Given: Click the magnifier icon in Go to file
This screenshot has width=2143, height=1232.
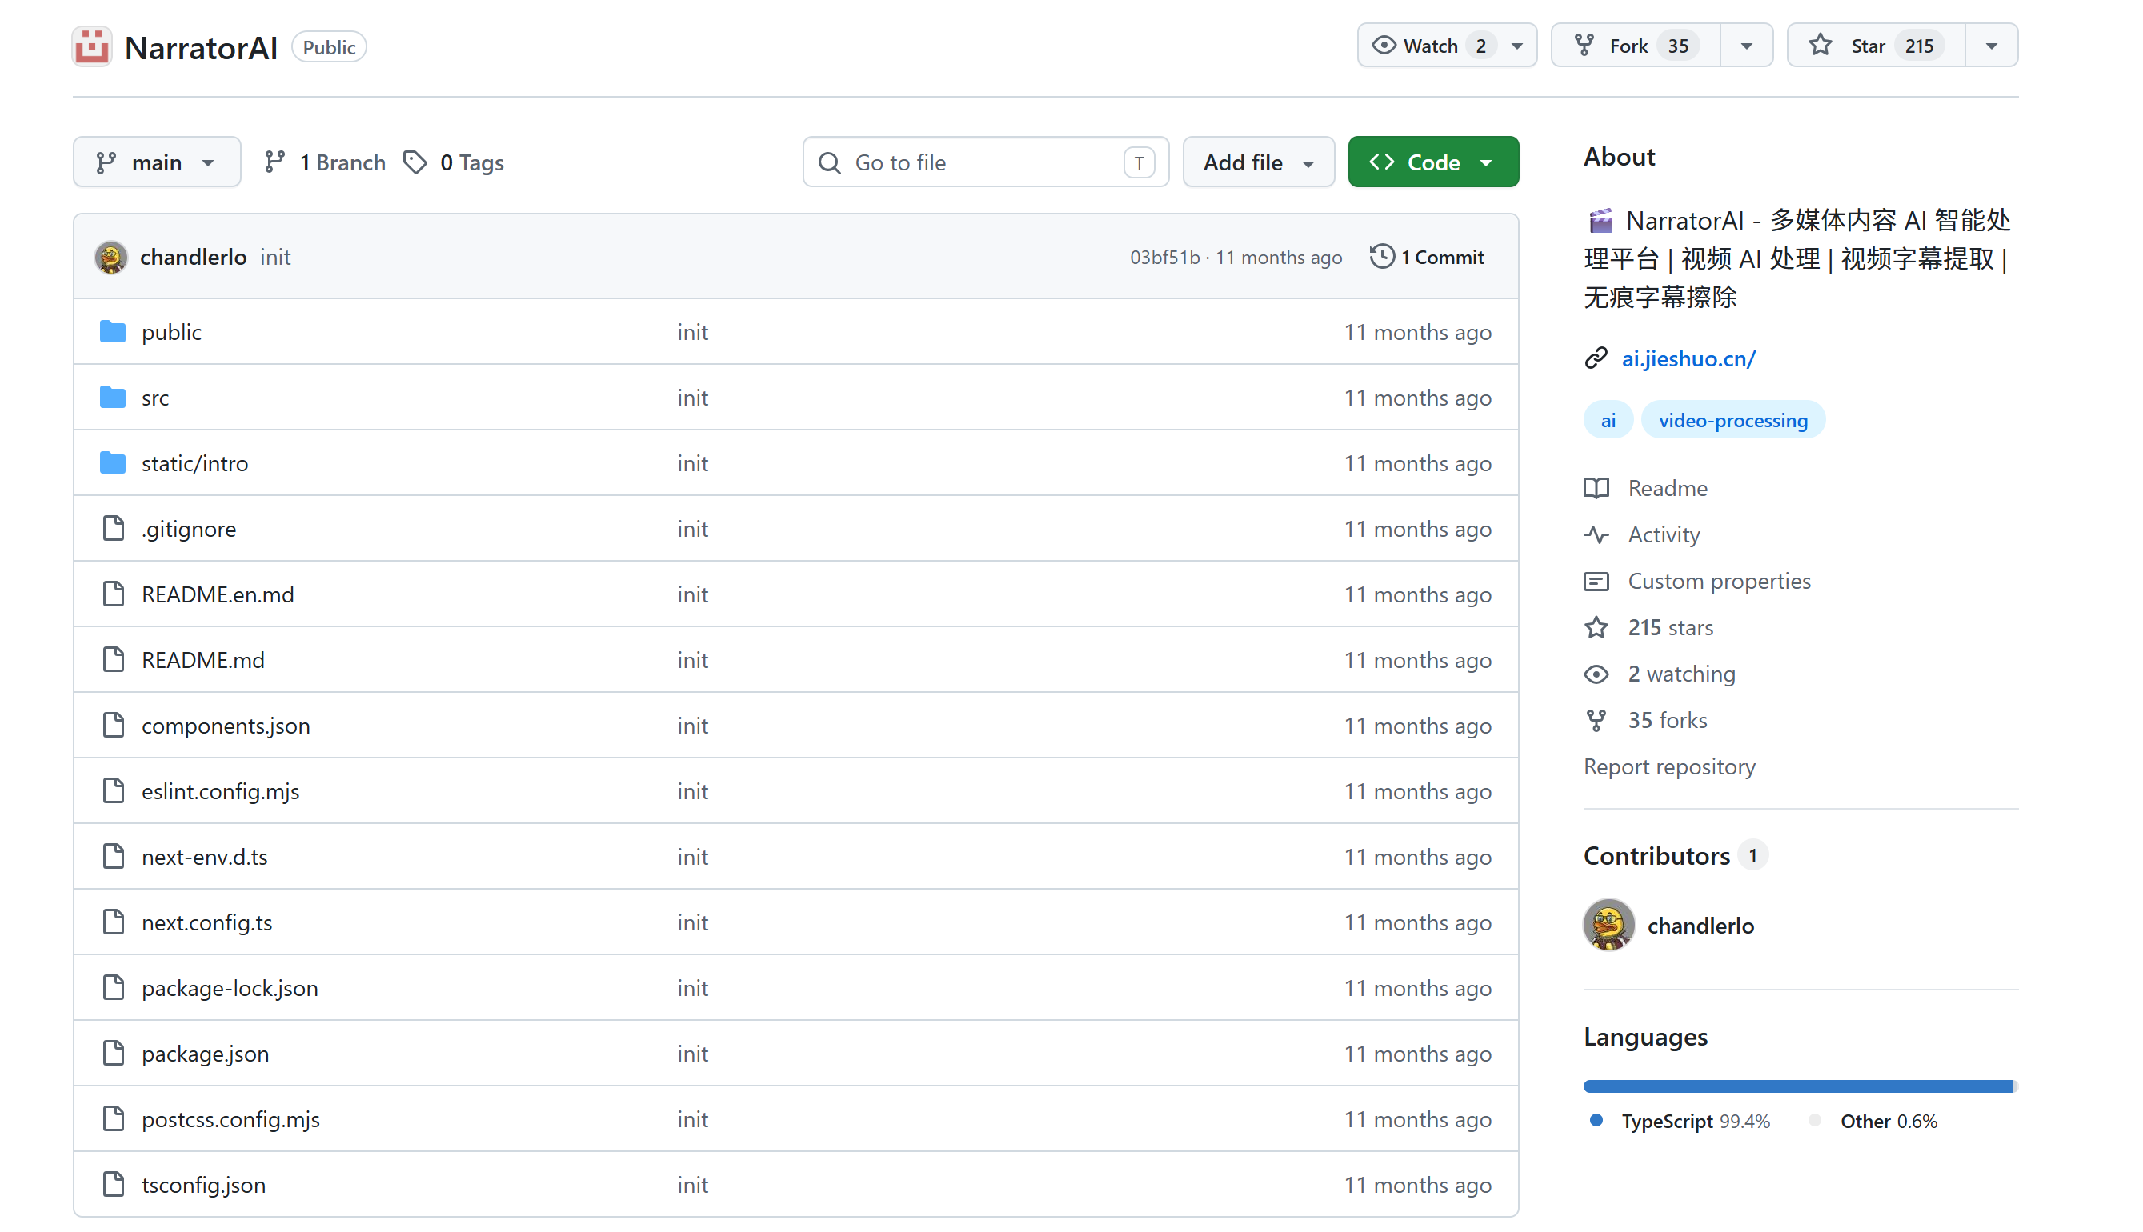Looking at the screenshot, I should (x=831, y=162).
